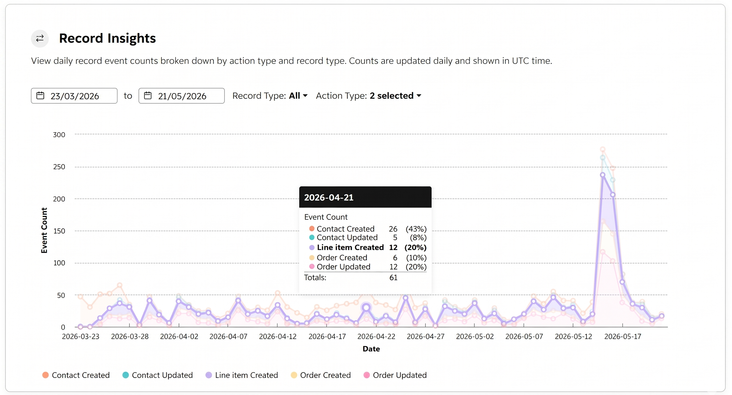732x395 pixels.
Task: Click the y-axis value 150
Action: tap(59, 231)
